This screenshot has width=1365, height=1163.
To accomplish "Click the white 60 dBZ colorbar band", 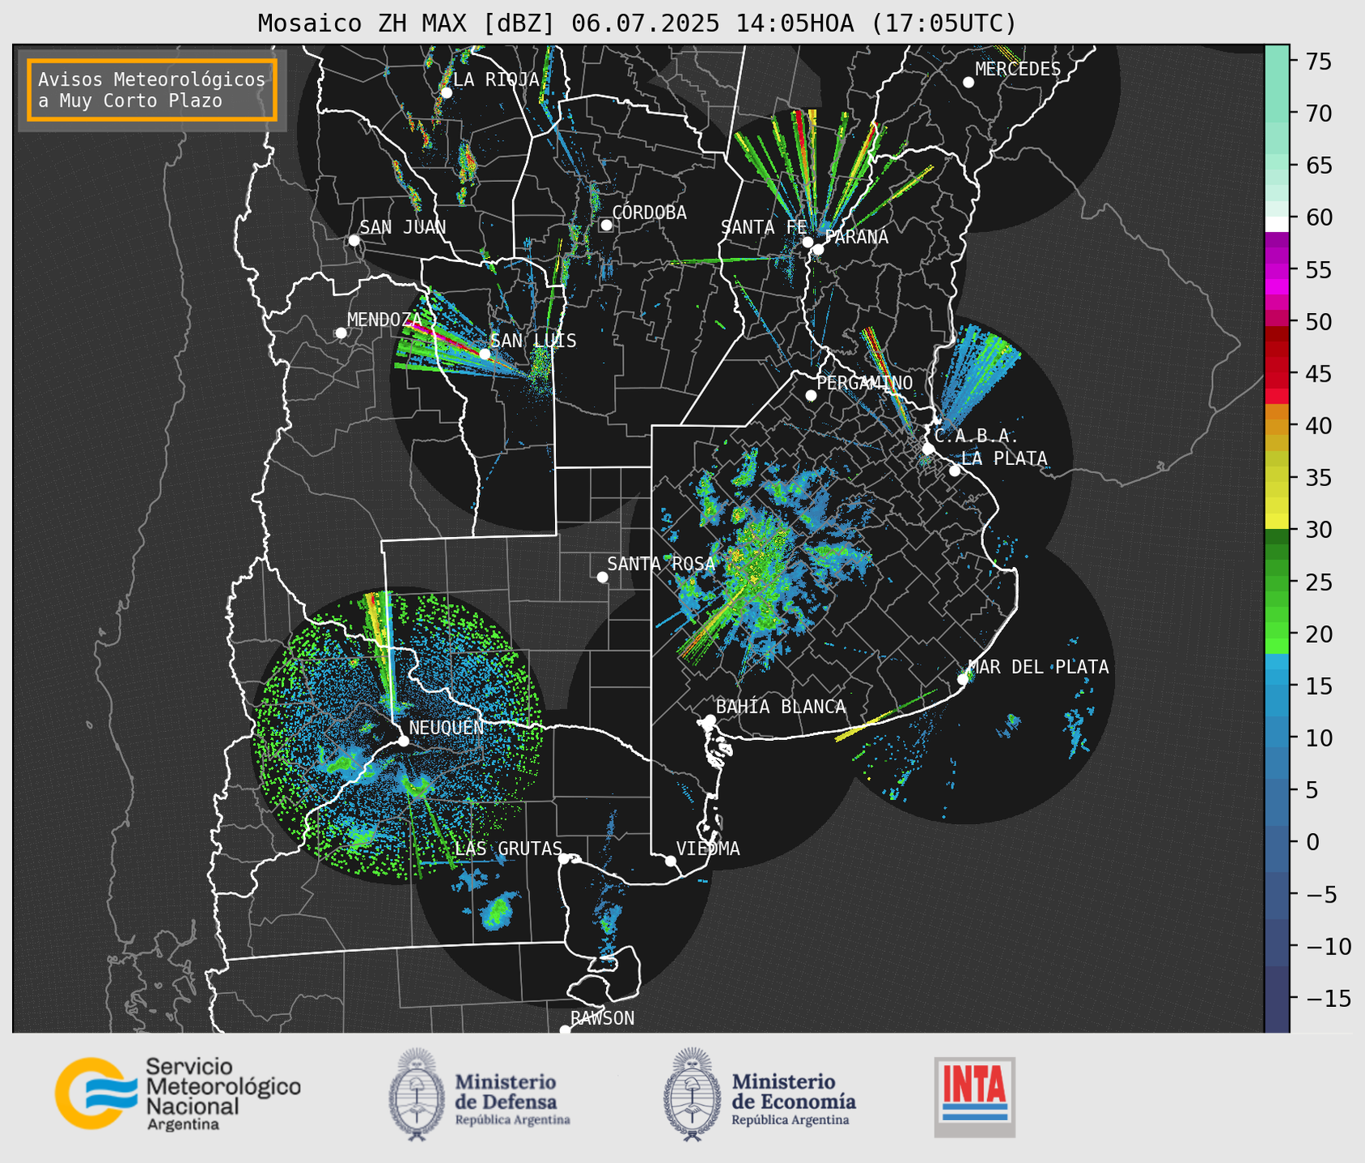I will [x=1277, y=224].
